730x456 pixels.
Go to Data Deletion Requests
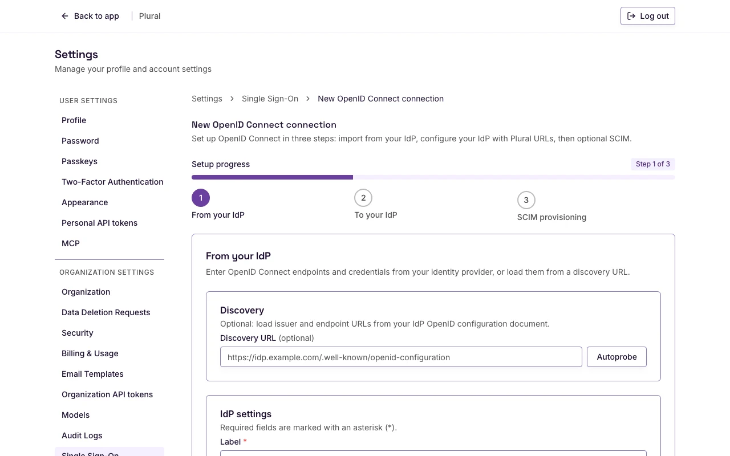[109, 312]
